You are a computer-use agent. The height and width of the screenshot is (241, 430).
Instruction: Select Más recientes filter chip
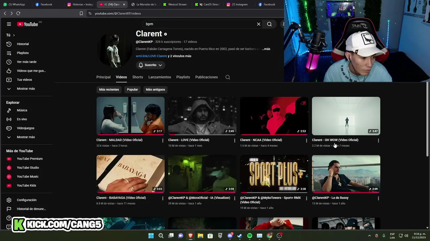click(x=109, y=90)
